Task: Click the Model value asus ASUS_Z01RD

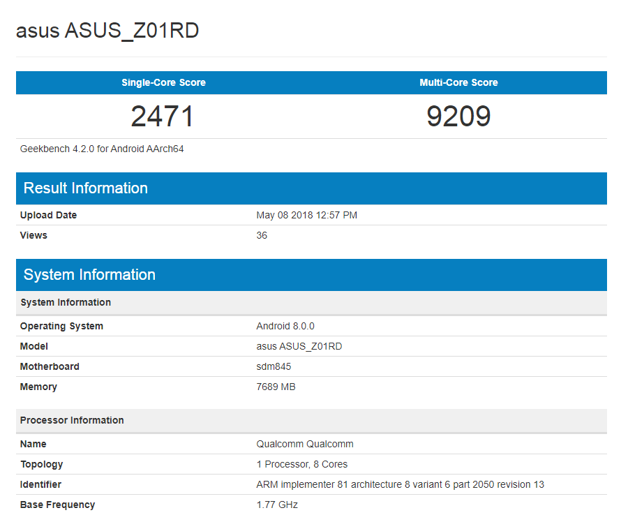Action: click(301, 346)
